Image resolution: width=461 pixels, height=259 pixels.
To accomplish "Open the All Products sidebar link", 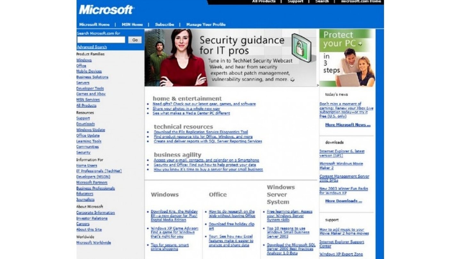I will click(x=86, y=106).
